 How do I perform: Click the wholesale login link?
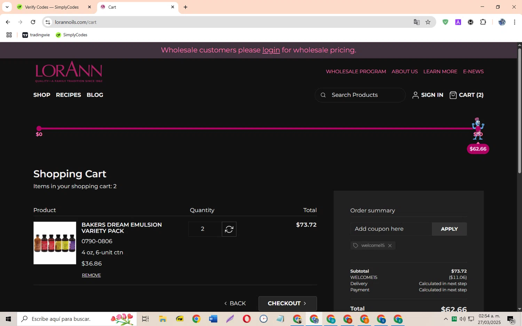271,50
